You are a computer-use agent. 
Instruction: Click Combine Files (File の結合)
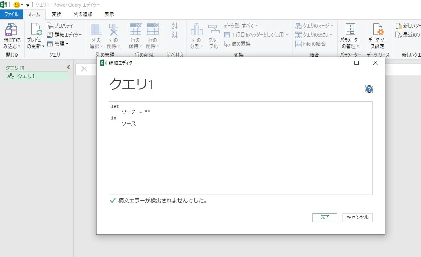click(311, 44)
